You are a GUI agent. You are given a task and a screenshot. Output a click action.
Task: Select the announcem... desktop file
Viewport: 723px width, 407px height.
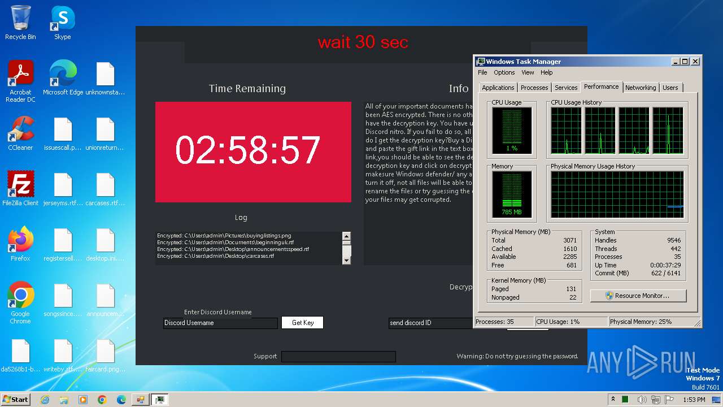(x=105, y=300)
